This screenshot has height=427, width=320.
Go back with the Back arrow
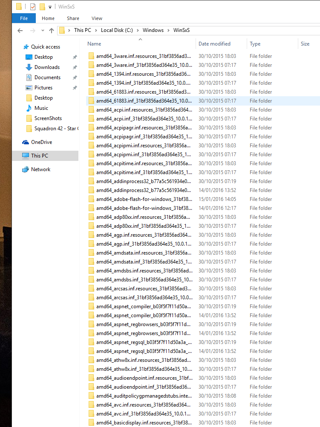(20, 31)
